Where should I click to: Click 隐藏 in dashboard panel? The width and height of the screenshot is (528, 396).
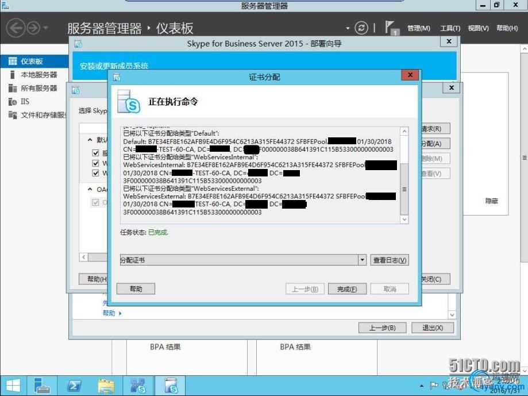tap(492, 201)
